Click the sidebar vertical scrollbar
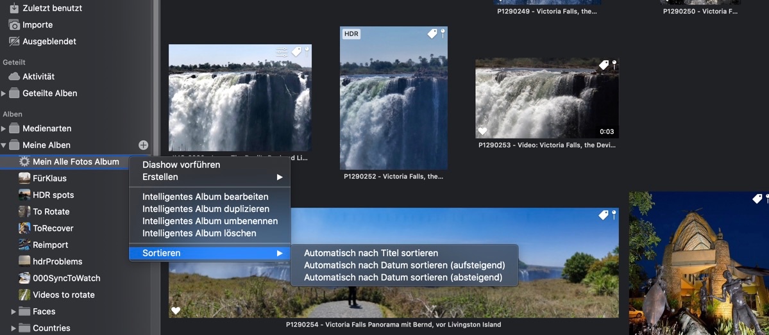 click(156, 168)
